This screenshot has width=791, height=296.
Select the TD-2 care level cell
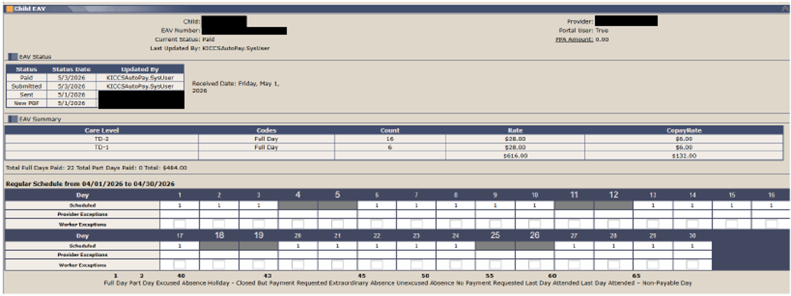point(102,139)
